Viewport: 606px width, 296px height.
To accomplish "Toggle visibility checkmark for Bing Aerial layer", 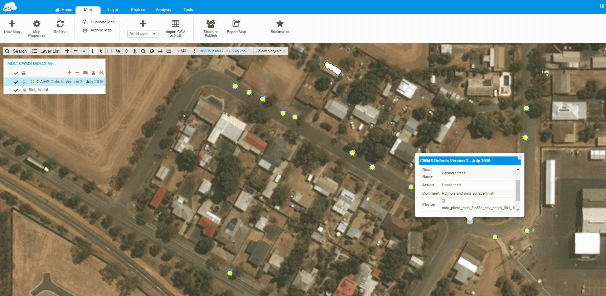I will (x=16, y=90).
